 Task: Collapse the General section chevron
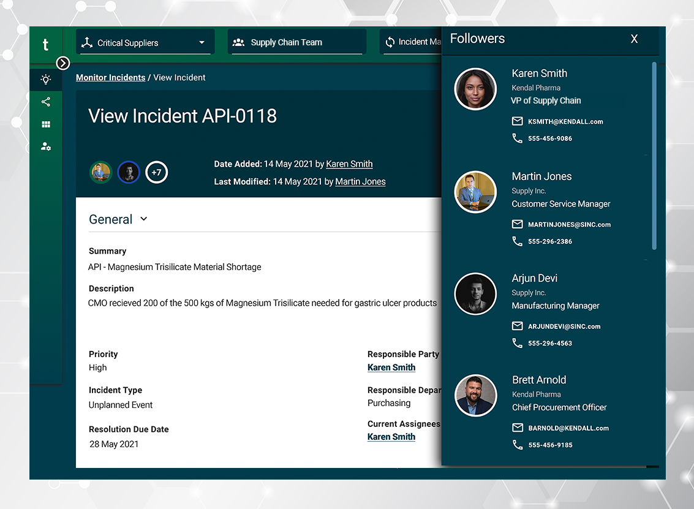click(x=143, y=219)
